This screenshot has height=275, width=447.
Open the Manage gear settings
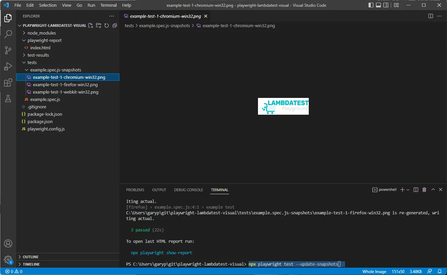click(8, 260)
